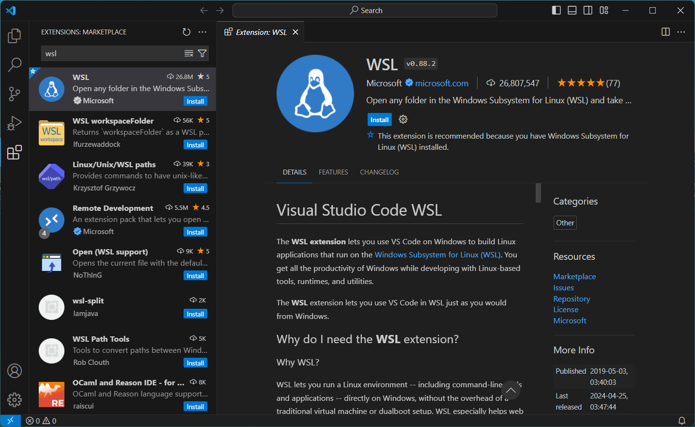The width and height of the screenshot is (695, 427).
Task: Open the Run and Debug view
Action: click(x=15, y=123)
